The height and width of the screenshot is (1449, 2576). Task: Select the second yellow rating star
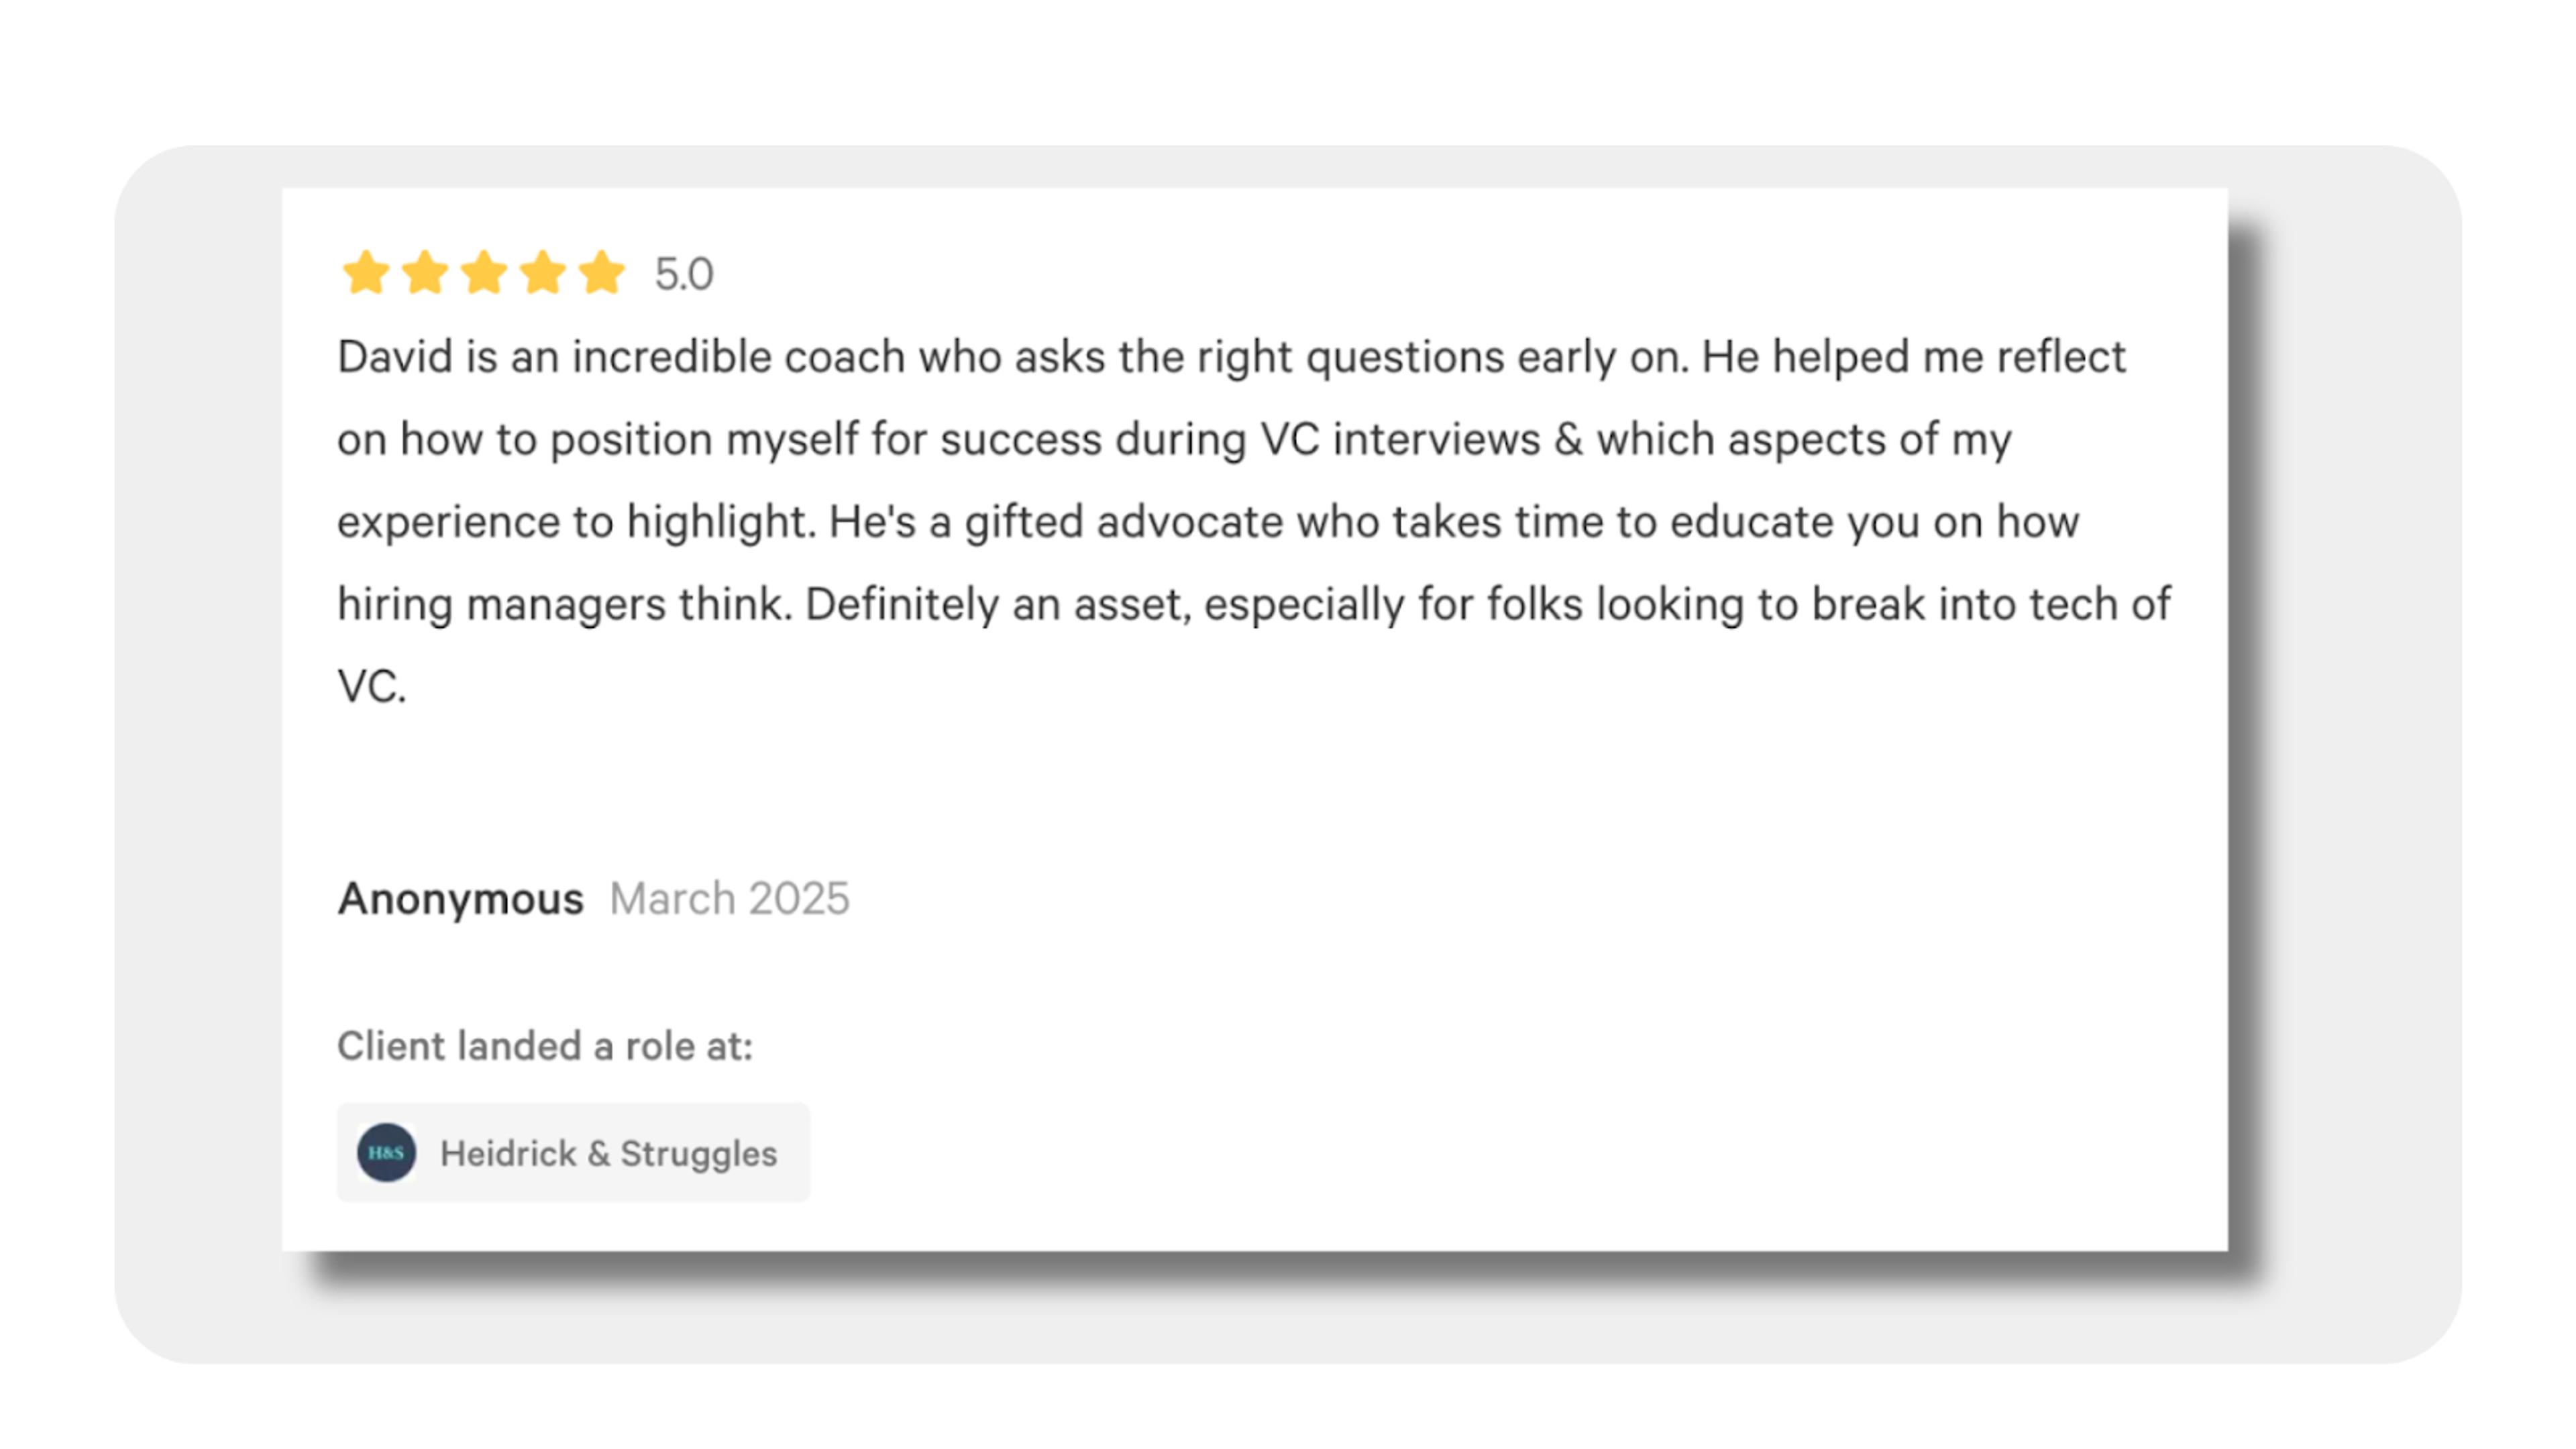point(425,272)
